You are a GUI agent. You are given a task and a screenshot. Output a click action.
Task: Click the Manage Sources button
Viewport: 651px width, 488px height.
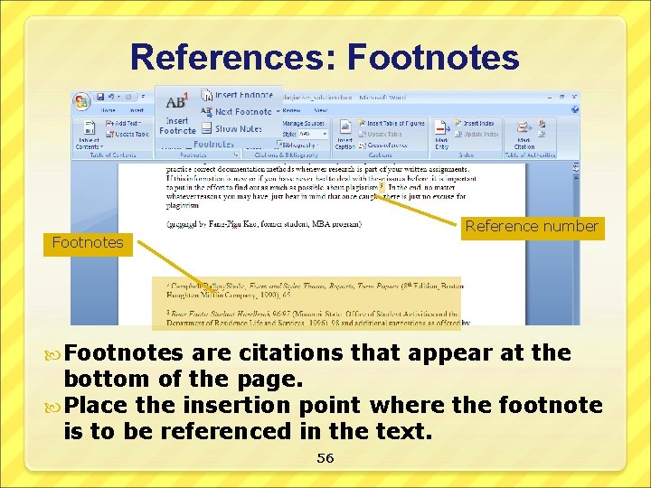coord(303,123)
